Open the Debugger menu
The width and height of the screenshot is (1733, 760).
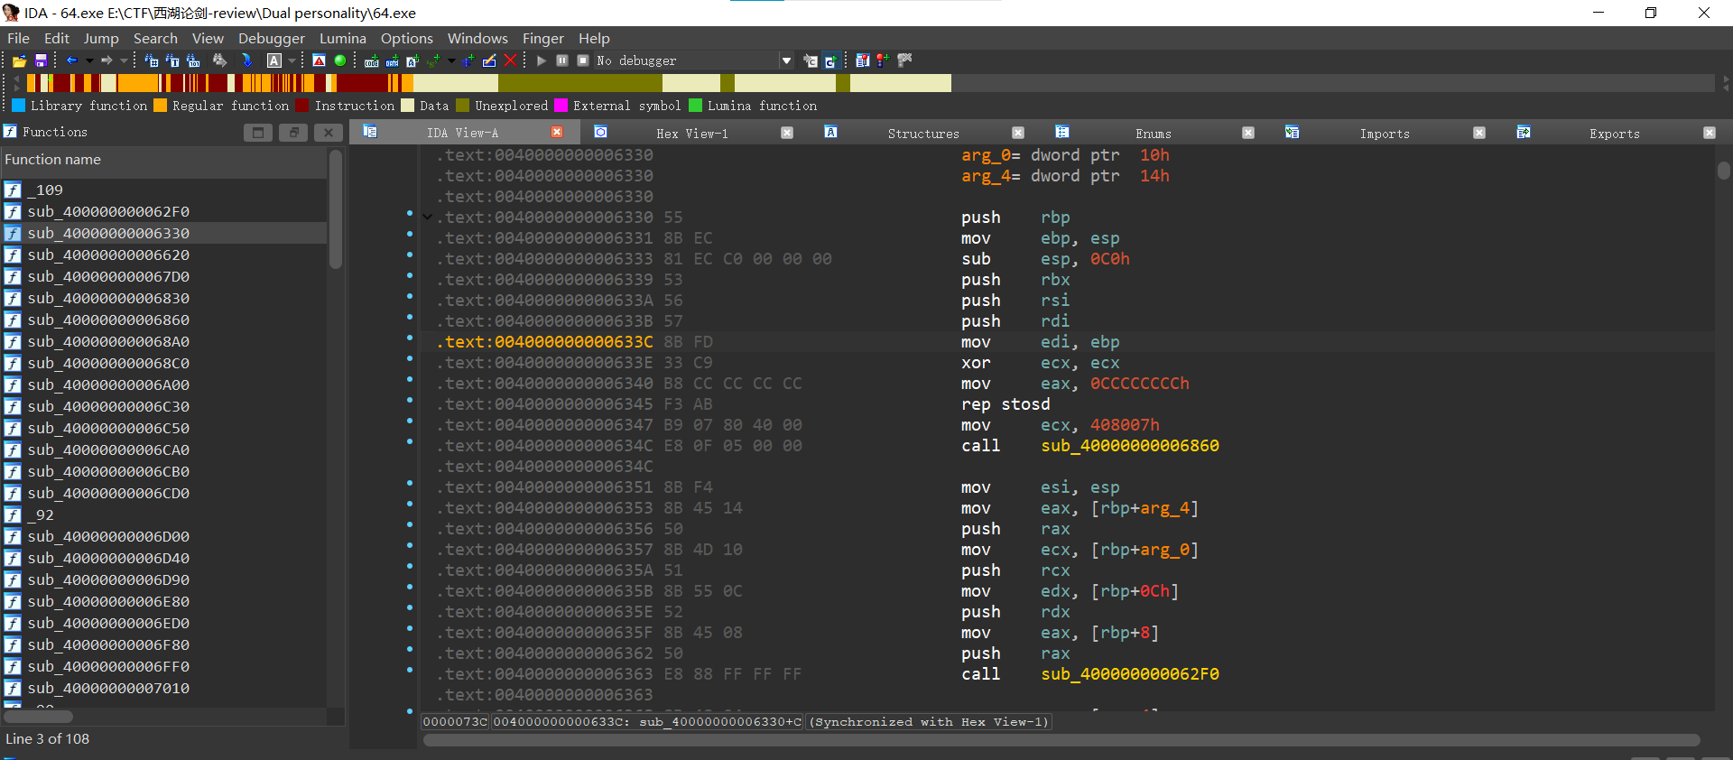272,38
